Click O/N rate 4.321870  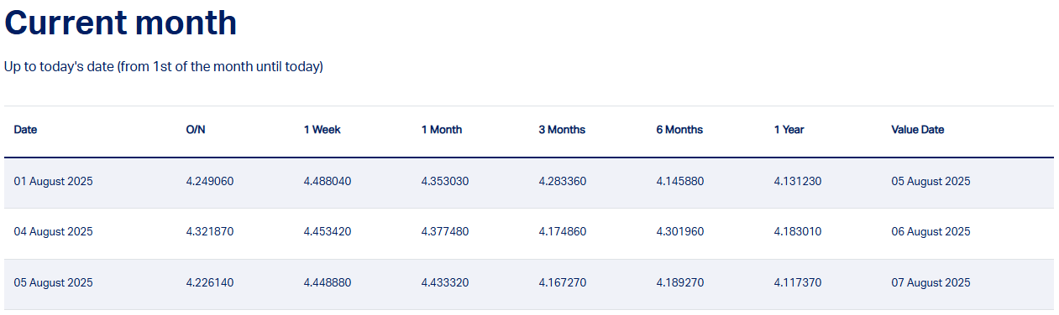tap(210, 232)
